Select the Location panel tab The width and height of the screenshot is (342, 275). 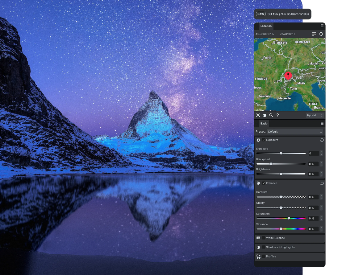[x=266, y=26]
